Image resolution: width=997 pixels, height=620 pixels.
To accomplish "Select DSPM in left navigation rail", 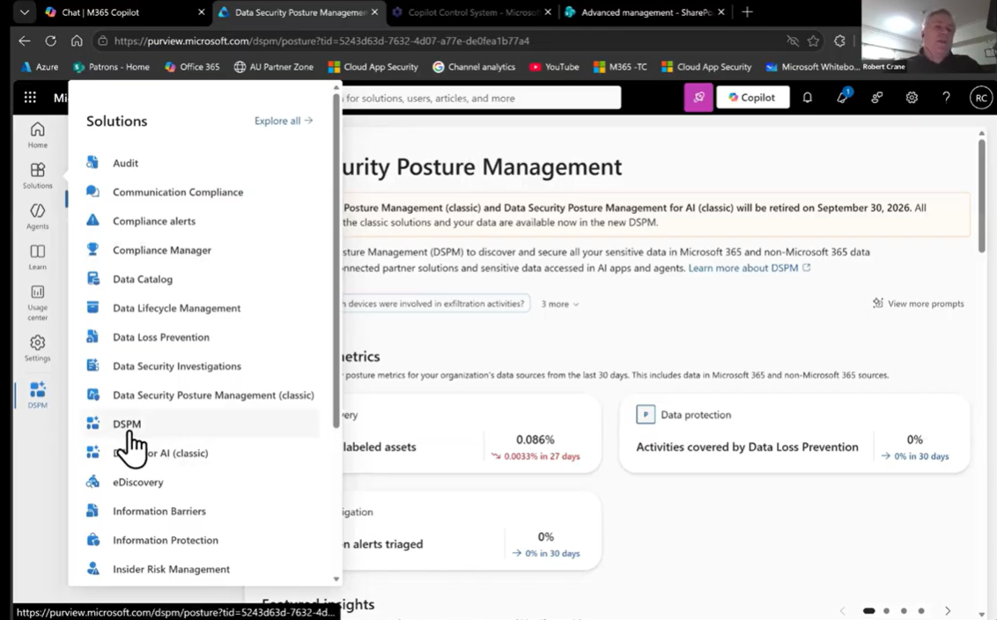I will (38, 395).
